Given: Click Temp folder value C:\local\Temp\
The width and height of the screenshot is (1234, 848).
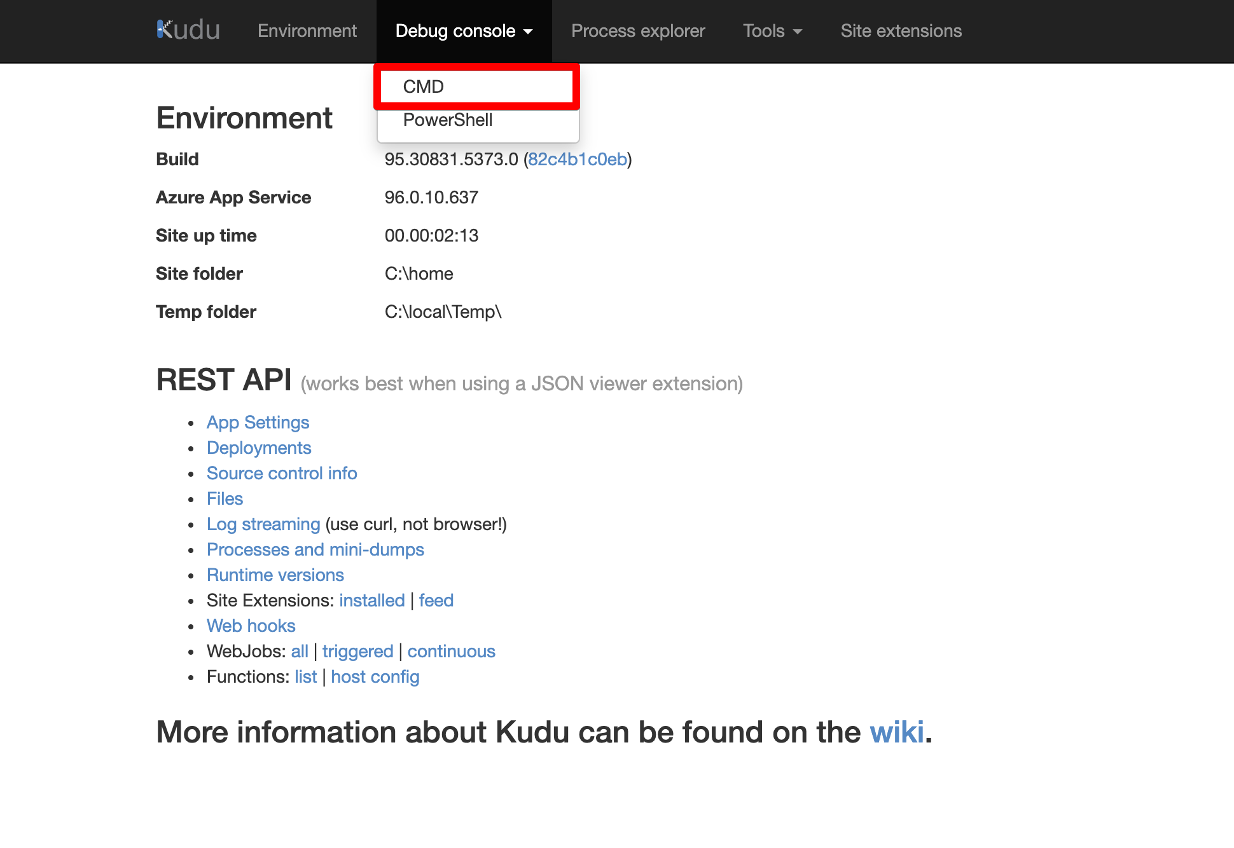Looking at the screenshot, I should click(443, 311).
